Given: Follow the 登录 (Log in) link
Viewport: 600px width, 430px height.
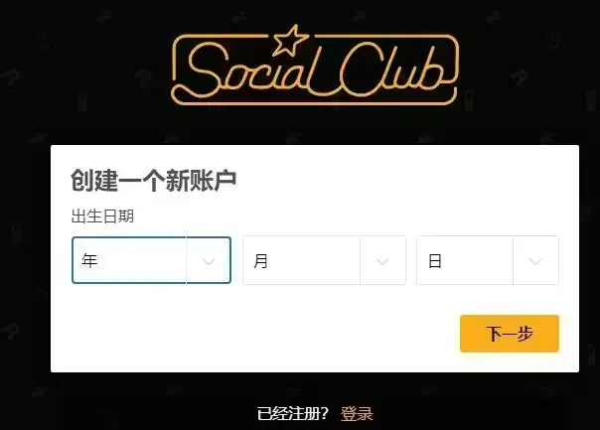Looking at the screenshot, I should (x=357, y=413).
